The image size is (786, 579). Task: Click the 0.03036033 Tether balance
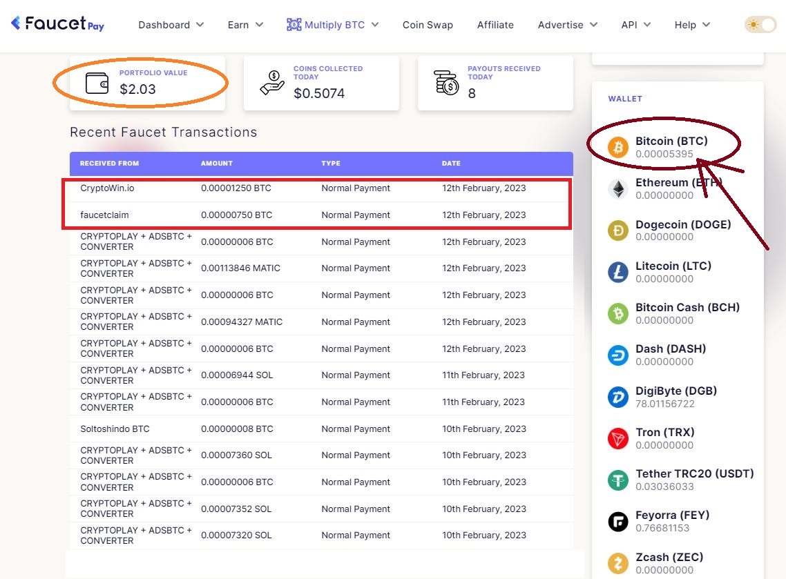click(664, 487)
